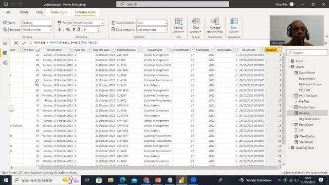The width and height of the screenshot is (329, 185).
Task: Click the DAX formula bar text
Action: coord(66,43)
